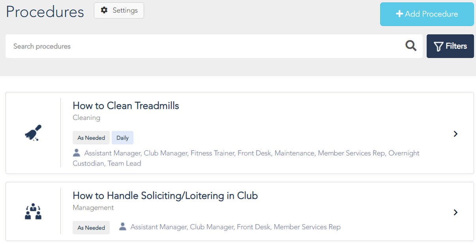
Task: Add a new procedure
Action: tap(427, 14)
